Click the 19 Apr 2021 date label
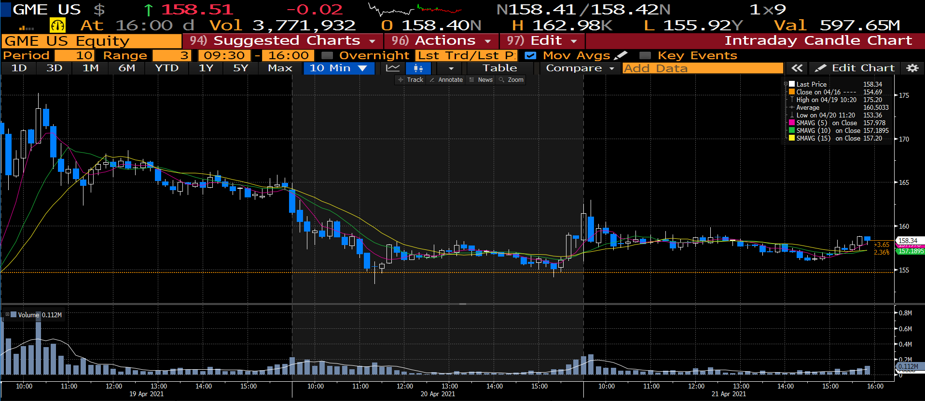 (x=146, y=394)
